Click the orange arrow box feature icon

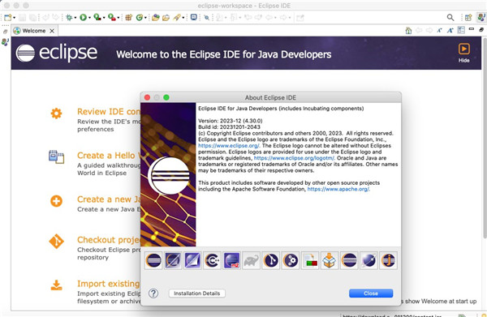330,260
